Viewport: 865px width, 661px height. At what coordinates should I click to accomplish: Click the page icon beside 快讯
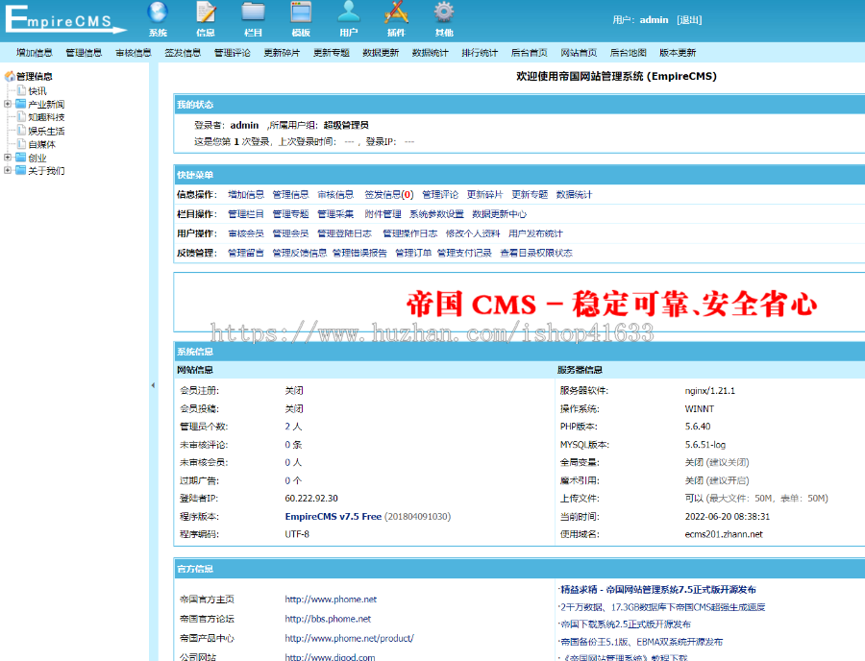pos(21,90)
